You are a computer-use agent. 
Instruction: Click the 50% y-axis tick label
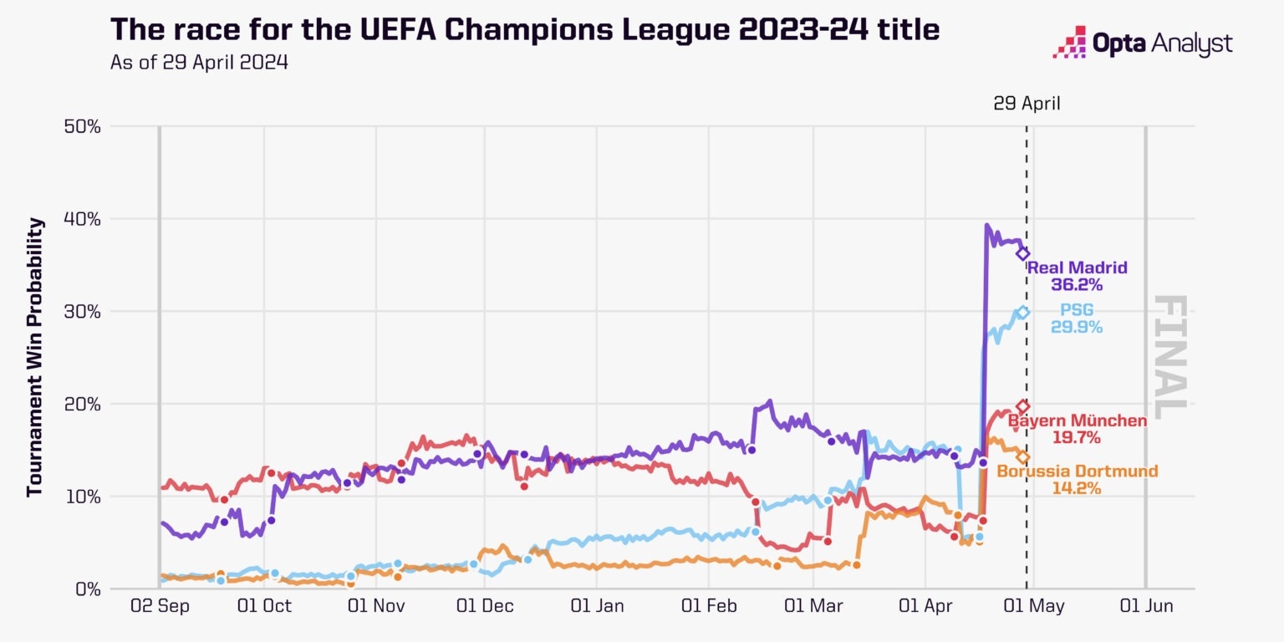point(82,127)
